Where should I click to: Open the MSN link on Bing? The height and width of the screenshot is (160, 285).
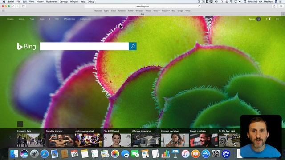[x=57, y=19]
